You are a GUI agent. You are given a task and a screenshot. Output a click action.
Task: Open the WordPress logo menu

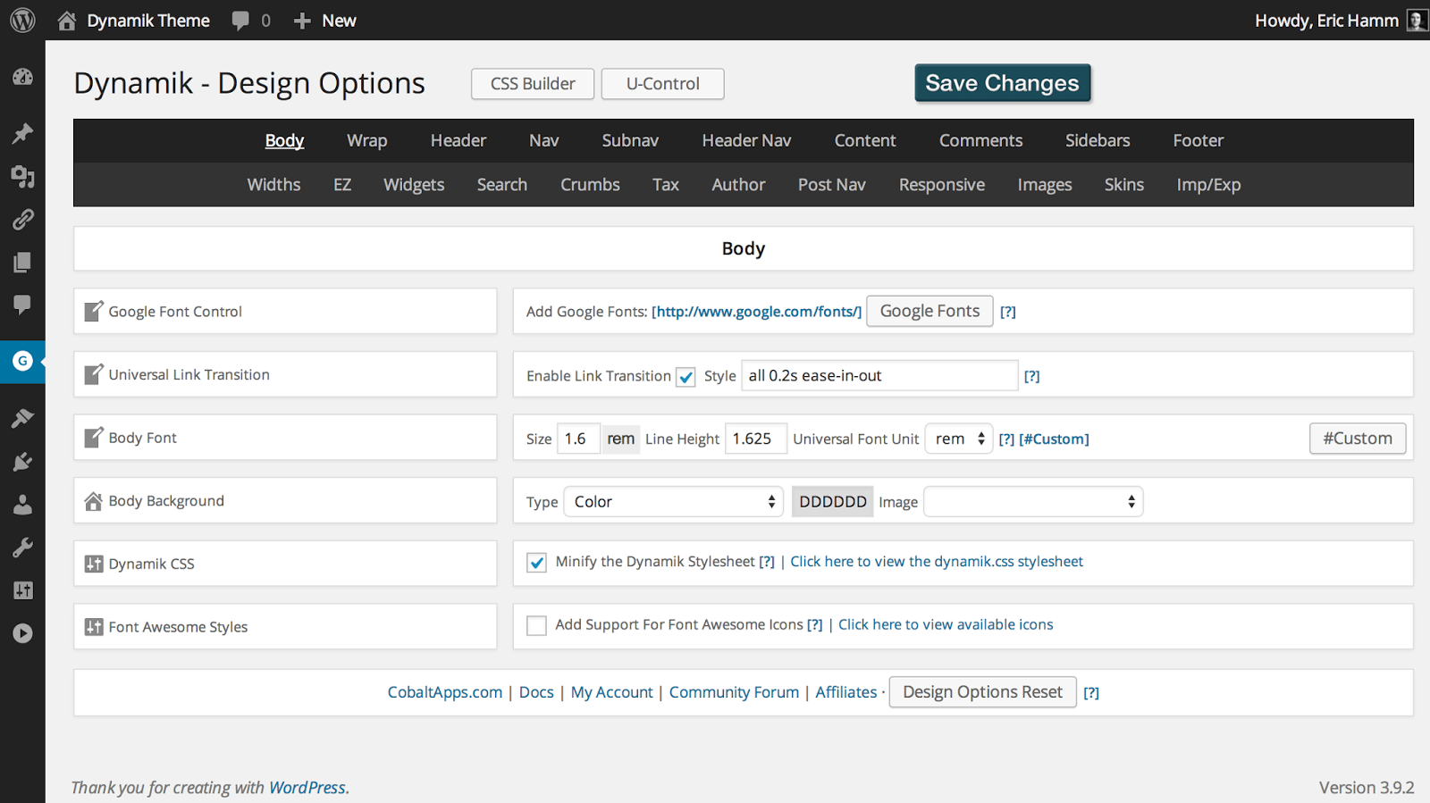click(22, 20)
